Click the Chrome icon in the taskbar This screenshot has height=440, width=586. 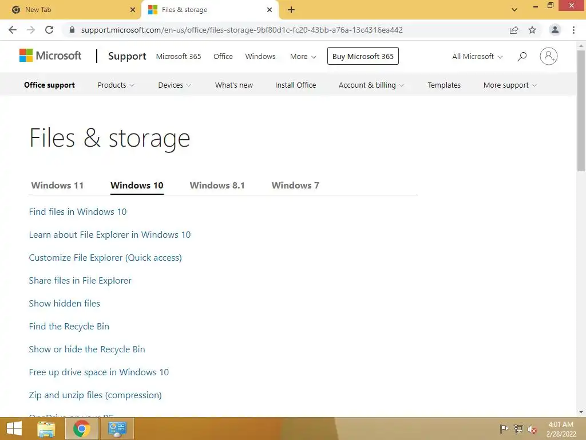pos(82,429)
